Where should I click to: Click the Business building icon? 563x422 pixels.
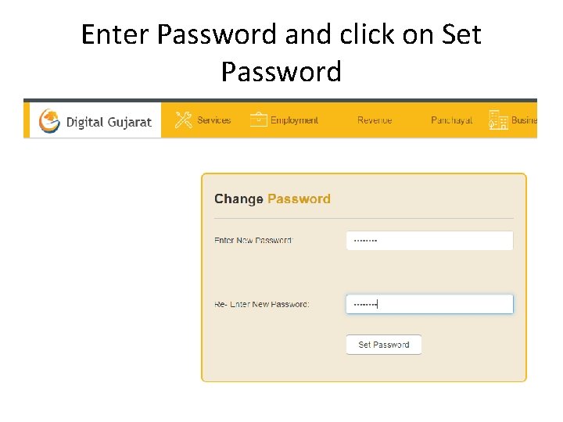[x=498, y=120]
